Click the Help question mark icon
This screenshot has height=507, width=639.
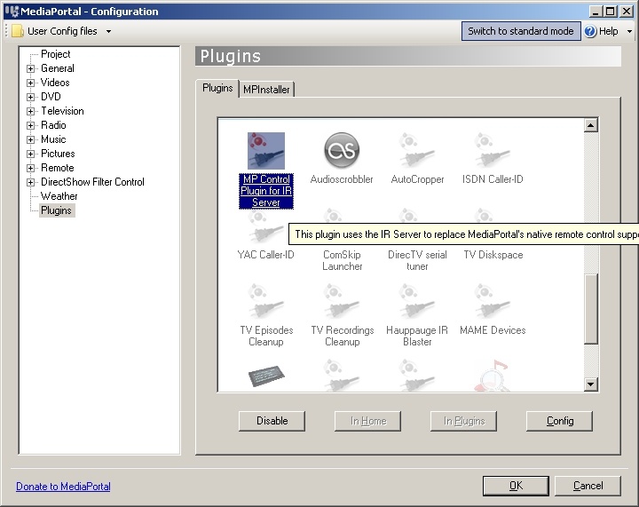click(x=590, y=31)
